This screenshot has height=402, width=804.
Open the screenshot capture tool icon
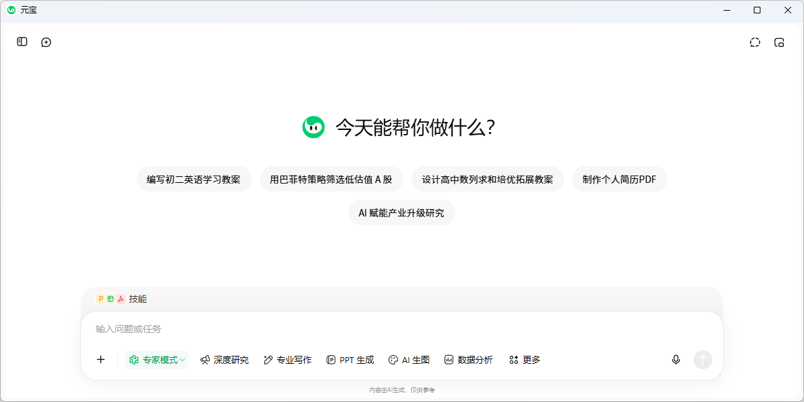pos(755,42)
